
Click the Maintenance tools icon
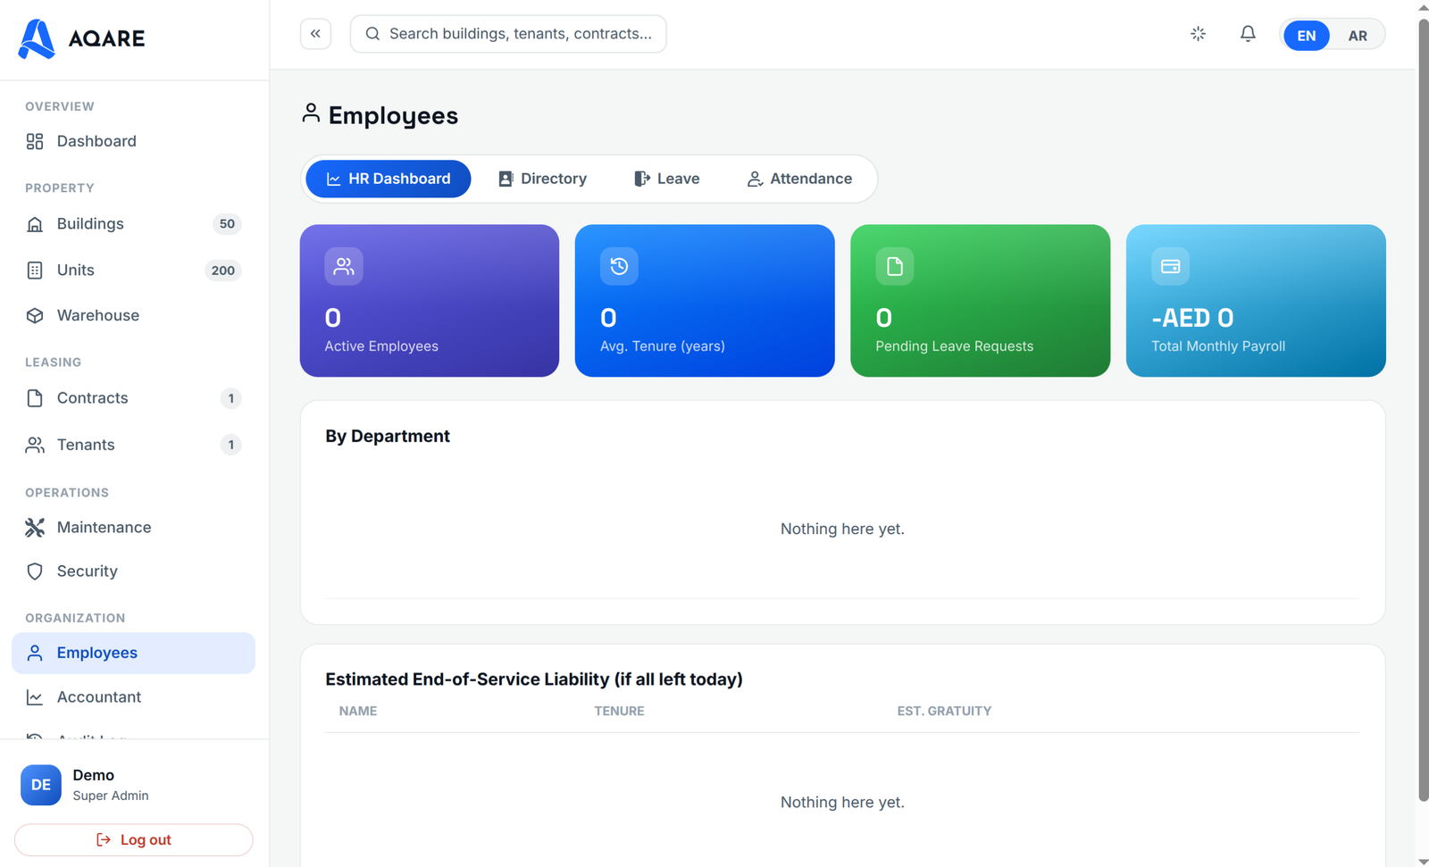(x=35, y=528)
